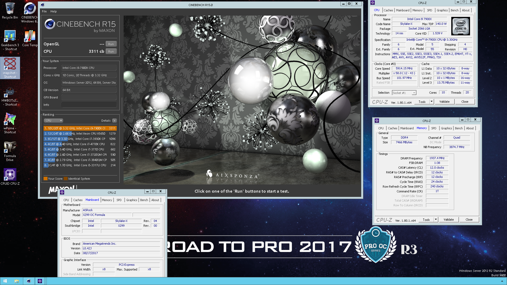Image resolution: width=507 pixels, height=285 pixels.
Task: Open Bench tab in top CPU-Z window
Action: (x=454, y=10)
